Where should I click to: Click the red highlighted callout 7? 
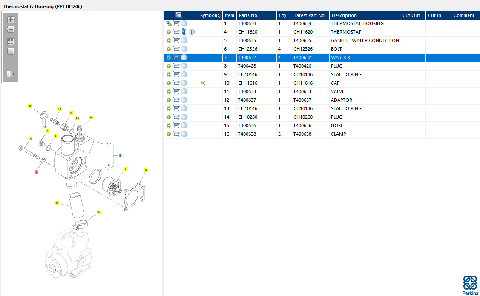pos(37,172)
